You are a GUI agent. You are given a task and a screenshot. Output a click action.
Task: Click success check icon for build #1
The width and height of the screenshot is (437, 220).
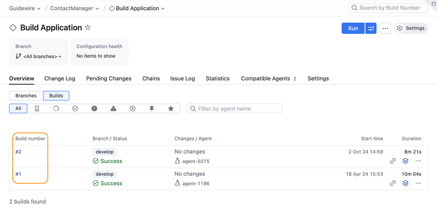(x=96, y=183)
